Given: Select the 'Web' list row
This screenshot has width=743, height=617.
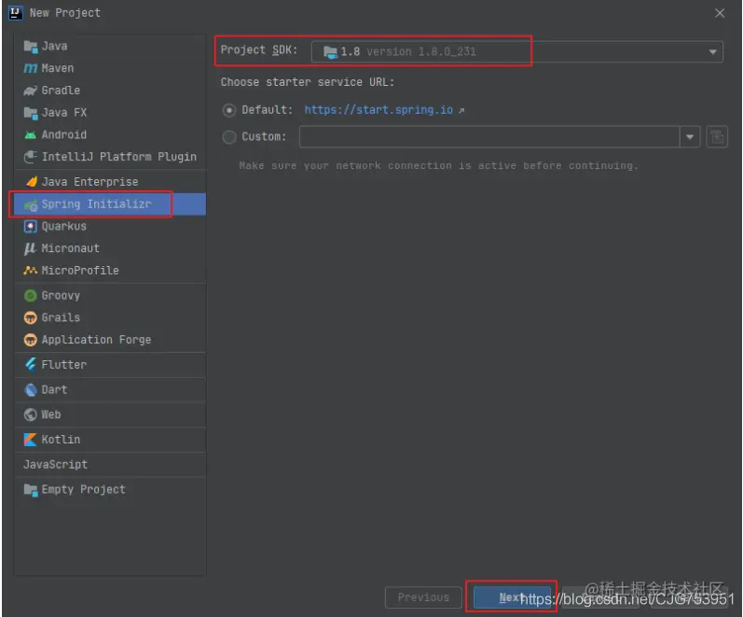Looking at the screenshot, I should (110, 414).
